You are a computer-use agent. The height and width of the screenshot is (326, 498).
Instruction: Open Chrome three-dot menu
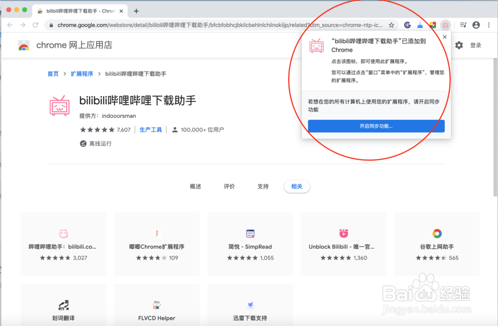489,25
